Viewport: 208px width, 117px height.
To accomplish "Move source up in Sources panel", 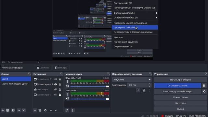I will [x=51, y=110].
